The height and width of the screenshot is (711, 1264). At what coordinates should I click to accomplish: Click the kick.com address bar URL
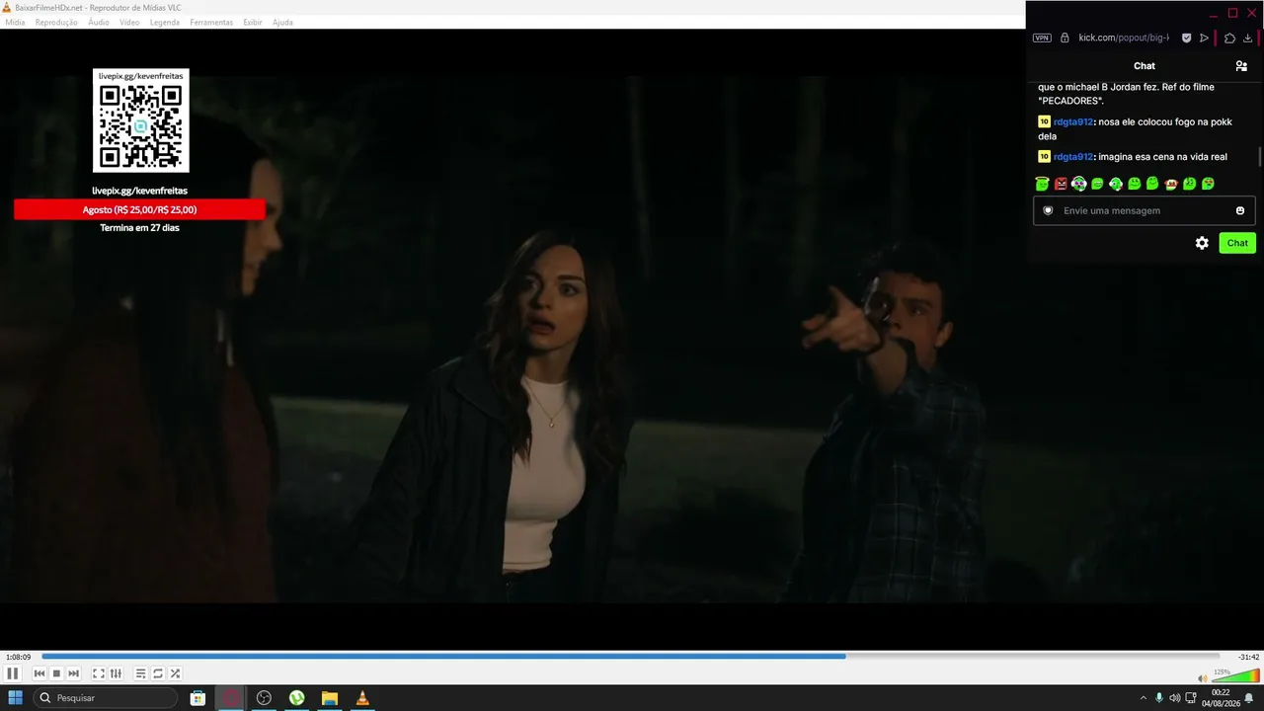click(x=1124, y=38)
